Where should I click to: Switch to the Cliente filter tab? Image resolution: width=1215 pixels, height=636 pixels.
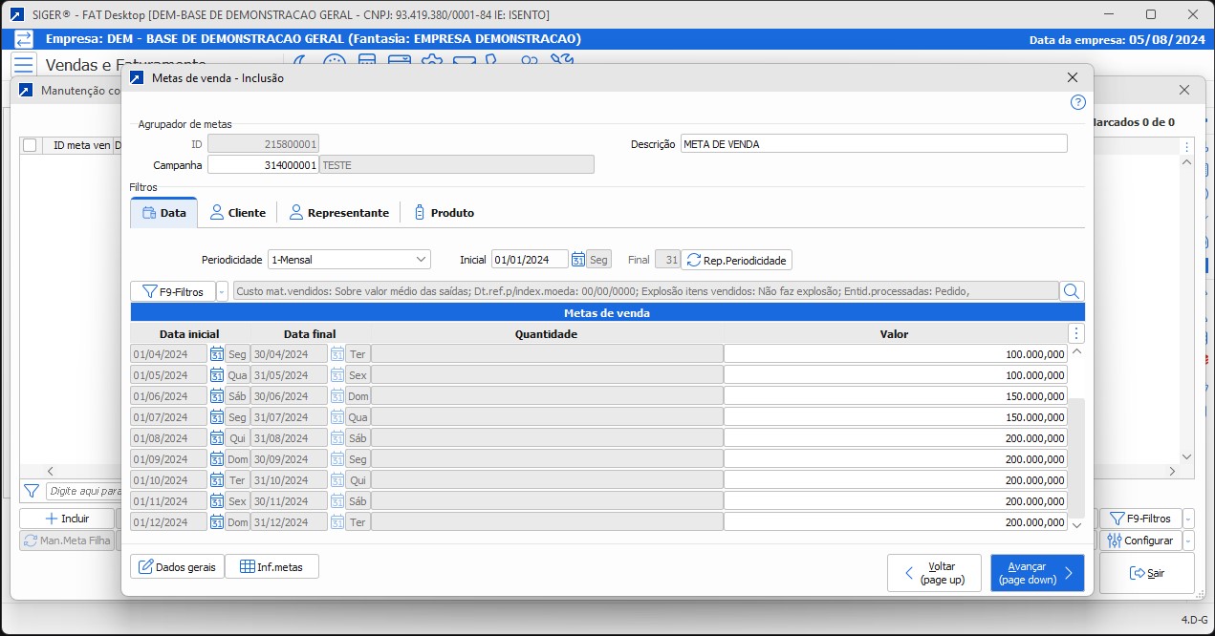click(237, 213)
